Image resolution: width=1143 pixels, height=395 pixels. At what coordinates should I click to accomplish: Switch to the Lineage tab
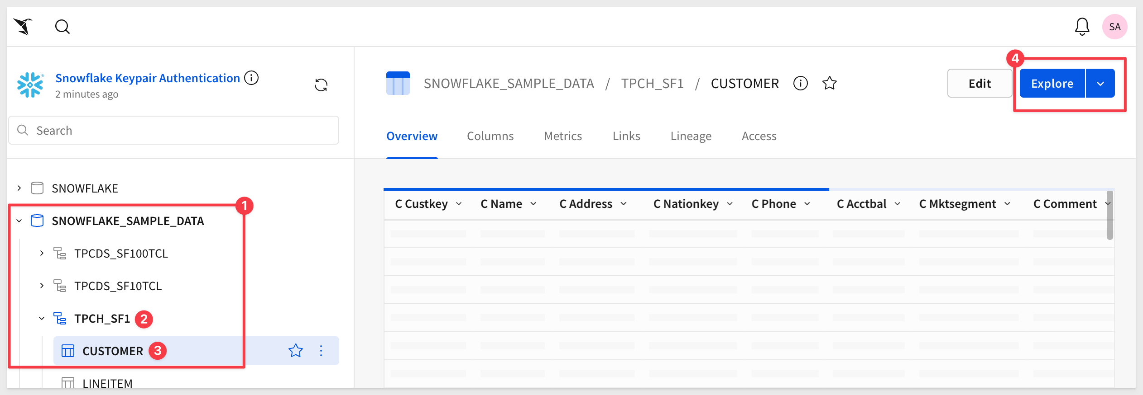[x=691, y=136]
